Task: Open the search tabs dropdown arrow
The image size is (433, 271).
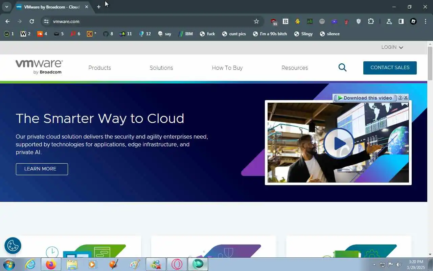Action: (6, 7)
